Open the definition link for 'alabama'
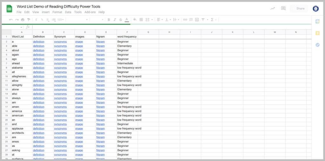This screenshot has width=325, height=161. pos(38,68)
